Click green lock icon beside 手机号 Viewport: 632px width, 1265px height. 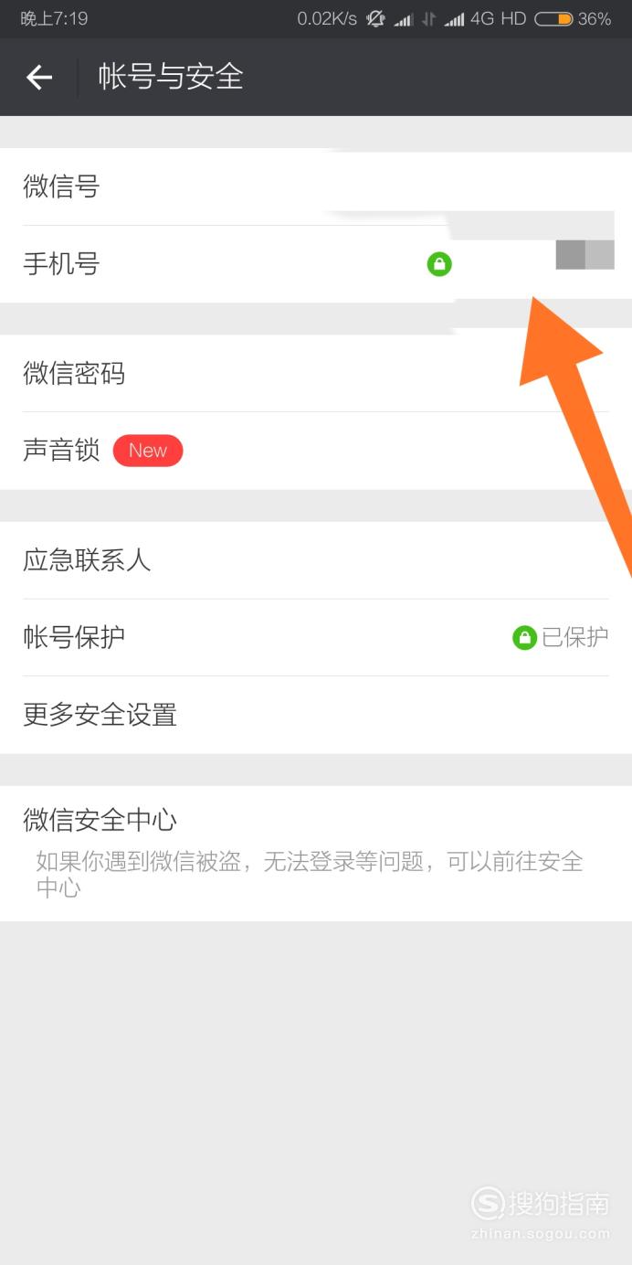(x=439, y=265)
